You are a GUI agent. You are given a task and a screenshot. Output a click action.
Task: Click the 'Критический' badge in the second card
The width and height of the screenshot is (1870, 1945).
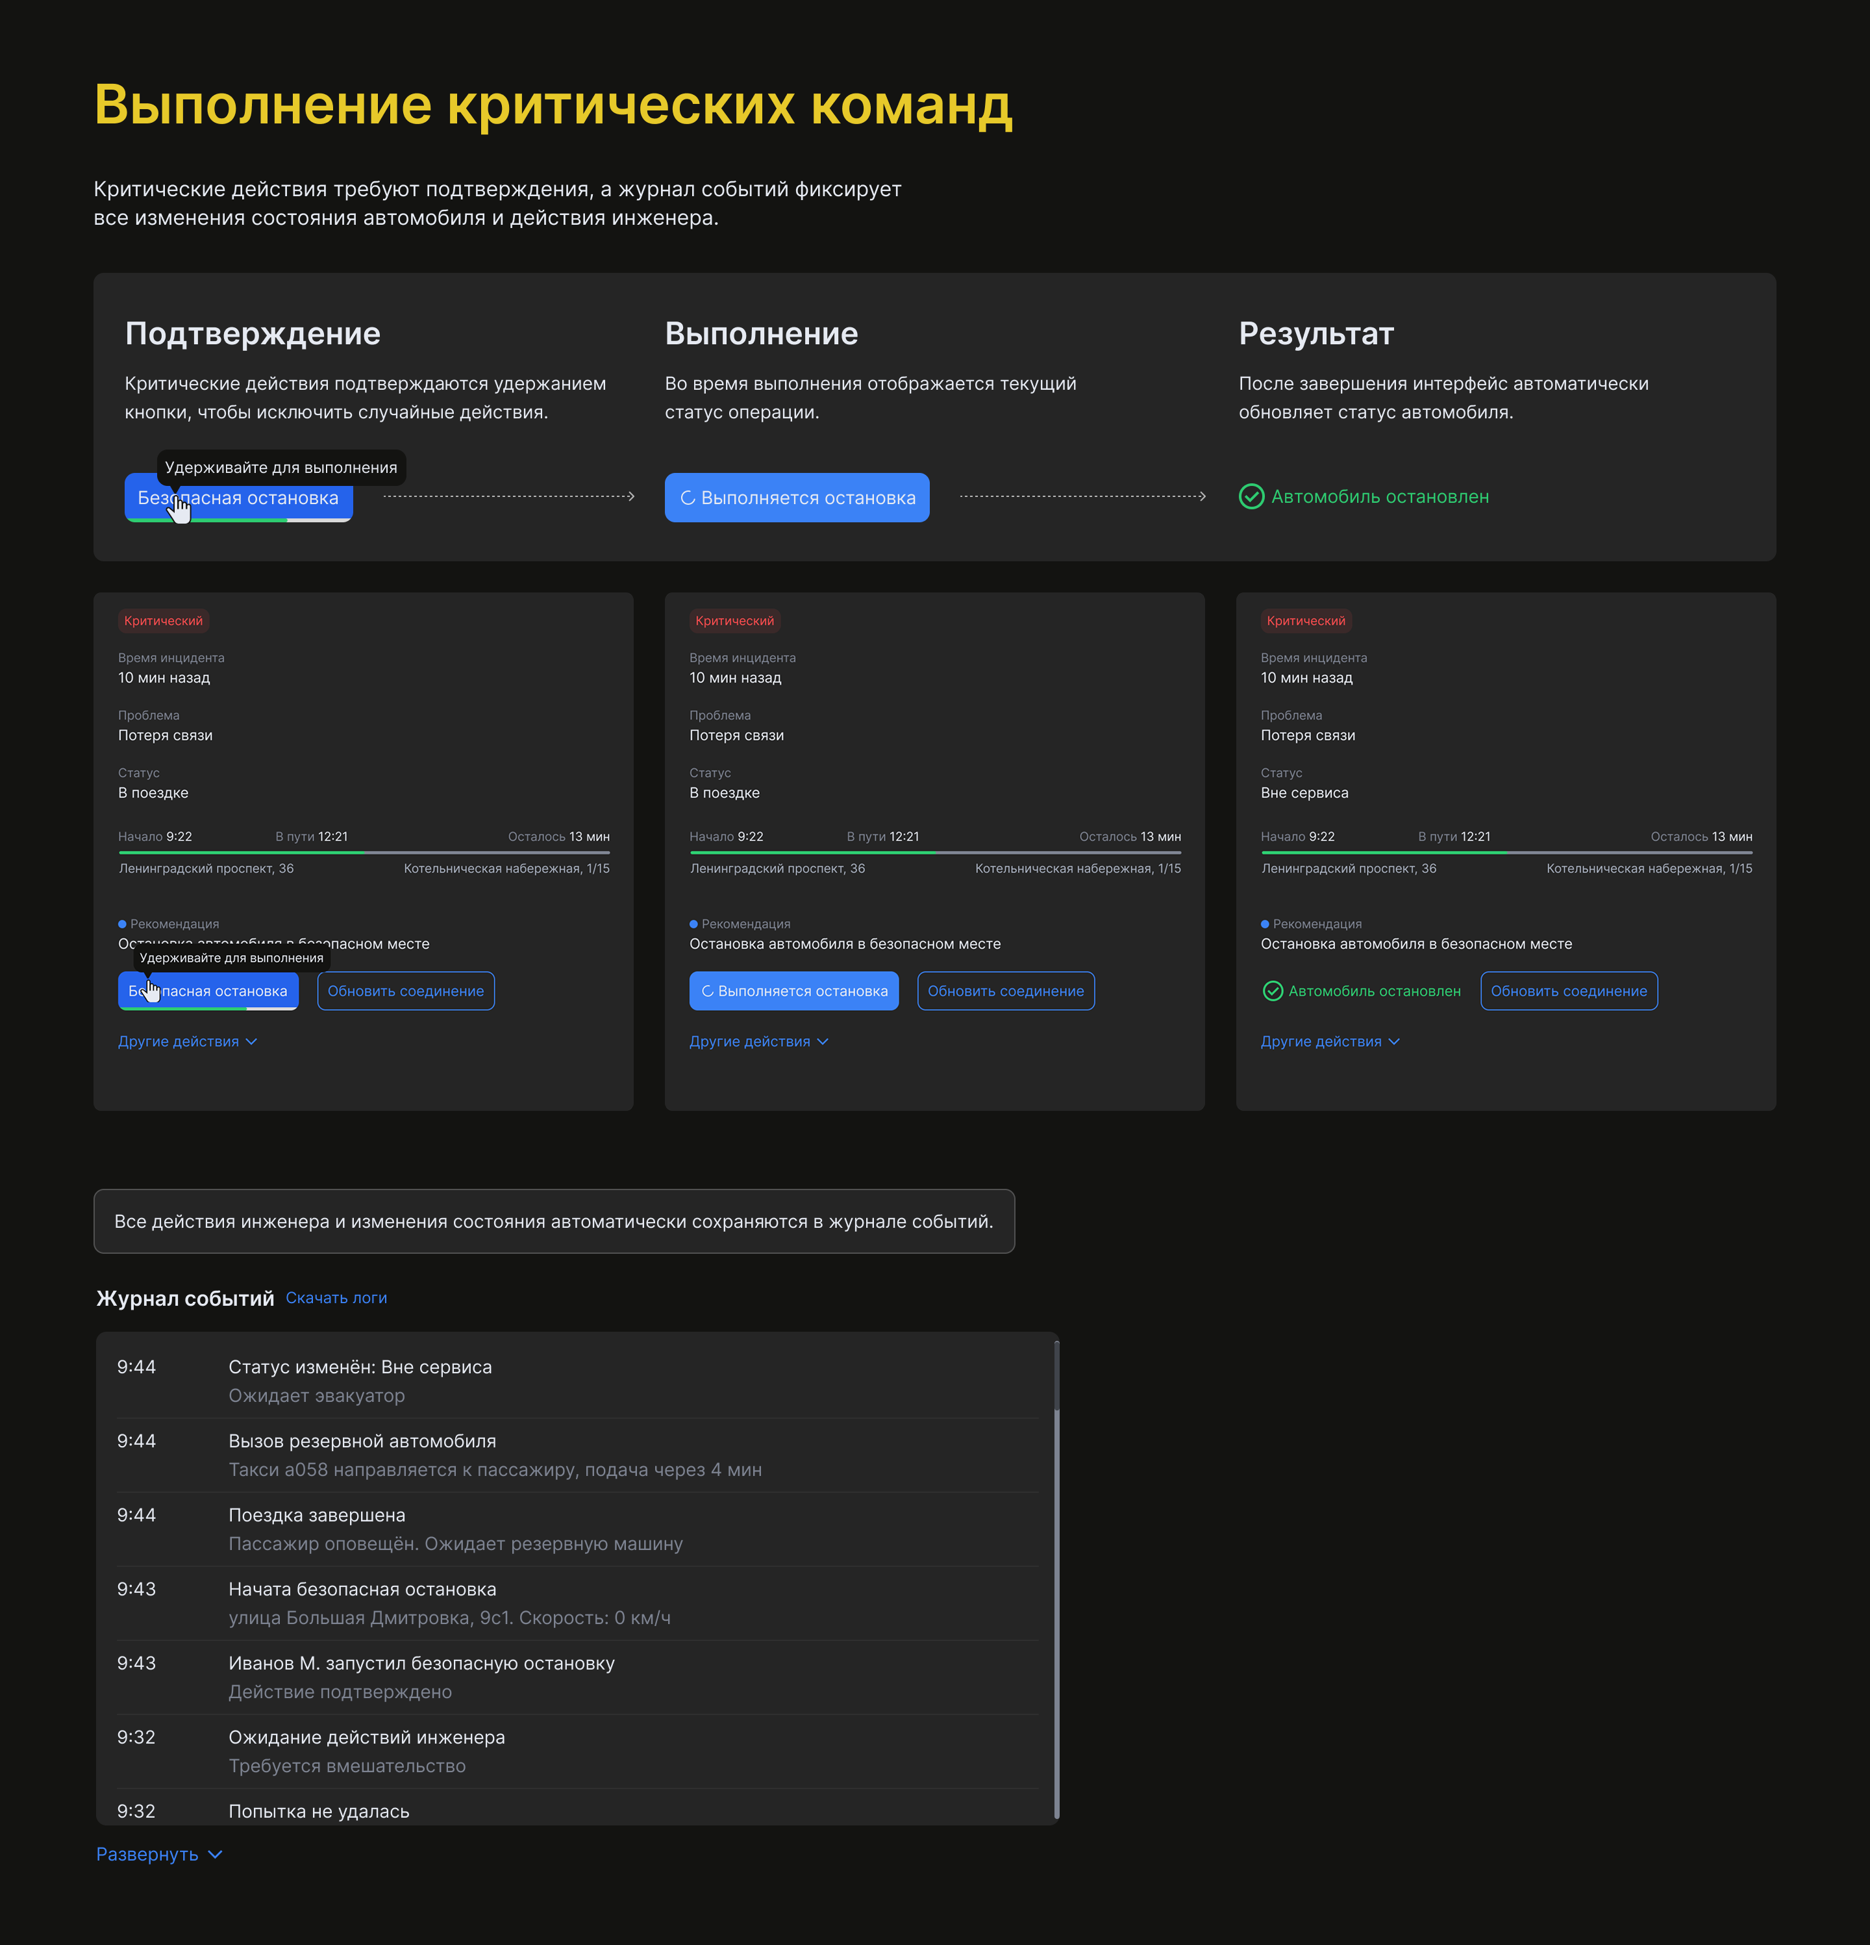(735, 621)
